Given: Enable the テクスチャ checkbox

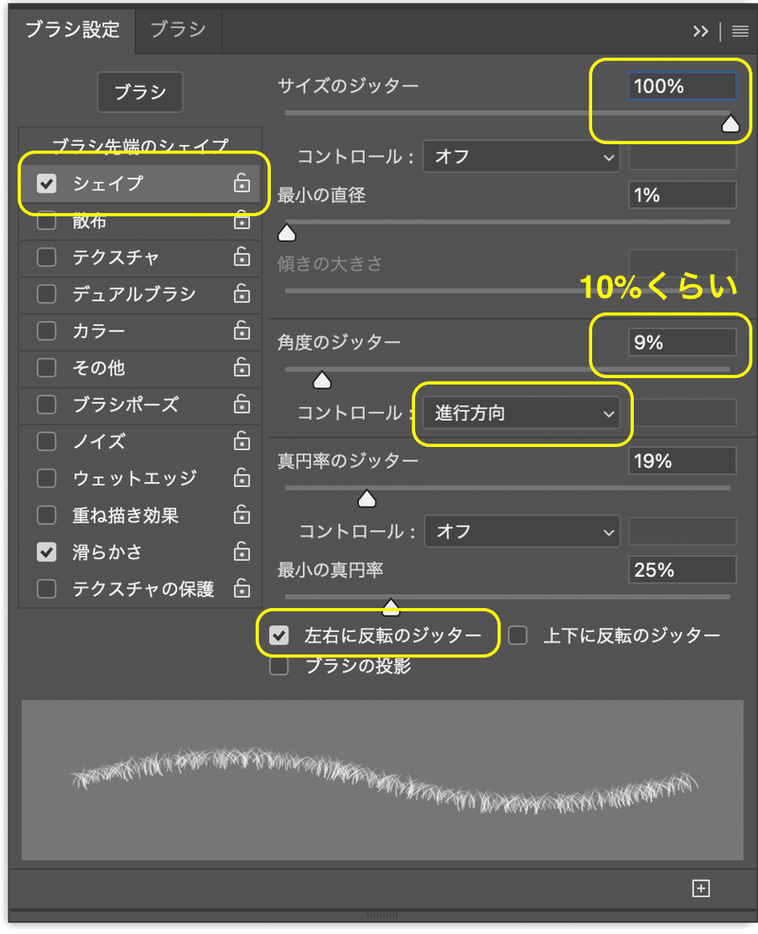Looking at the screenshot, I should [46, 258].
